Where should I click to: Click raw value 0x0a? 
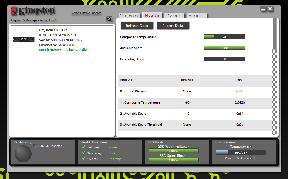click(240, 125)
